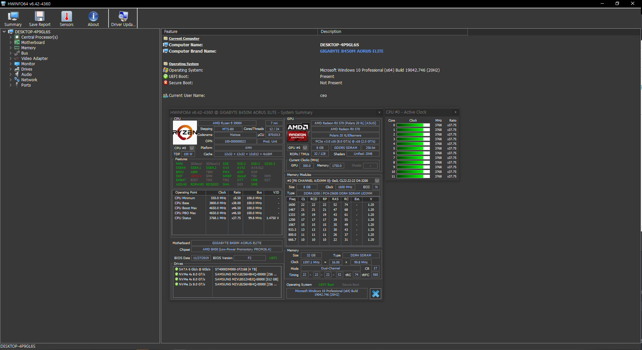
Task: Click the Operating System Windows flag icon
Action: tap(165, 70)
